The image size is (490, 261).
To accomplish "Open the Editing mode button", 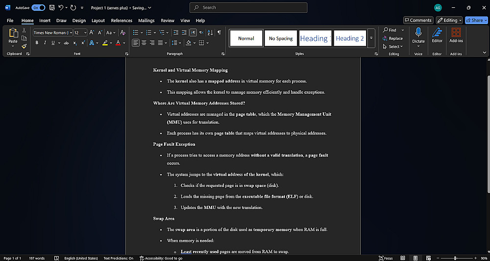I will click(x=449, y=20).
